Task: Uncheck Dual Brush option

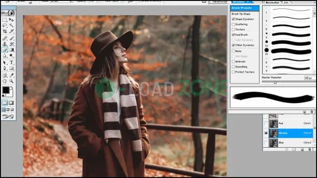Action: pos(233,35)
